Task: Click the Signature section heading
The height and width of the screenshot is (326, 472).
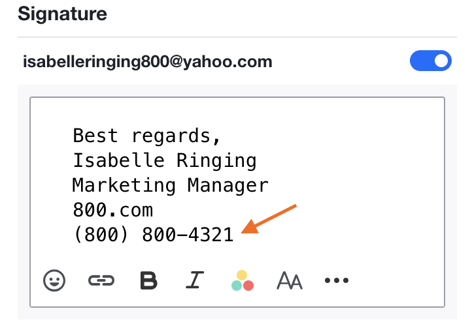Action: tap(62, 14)
